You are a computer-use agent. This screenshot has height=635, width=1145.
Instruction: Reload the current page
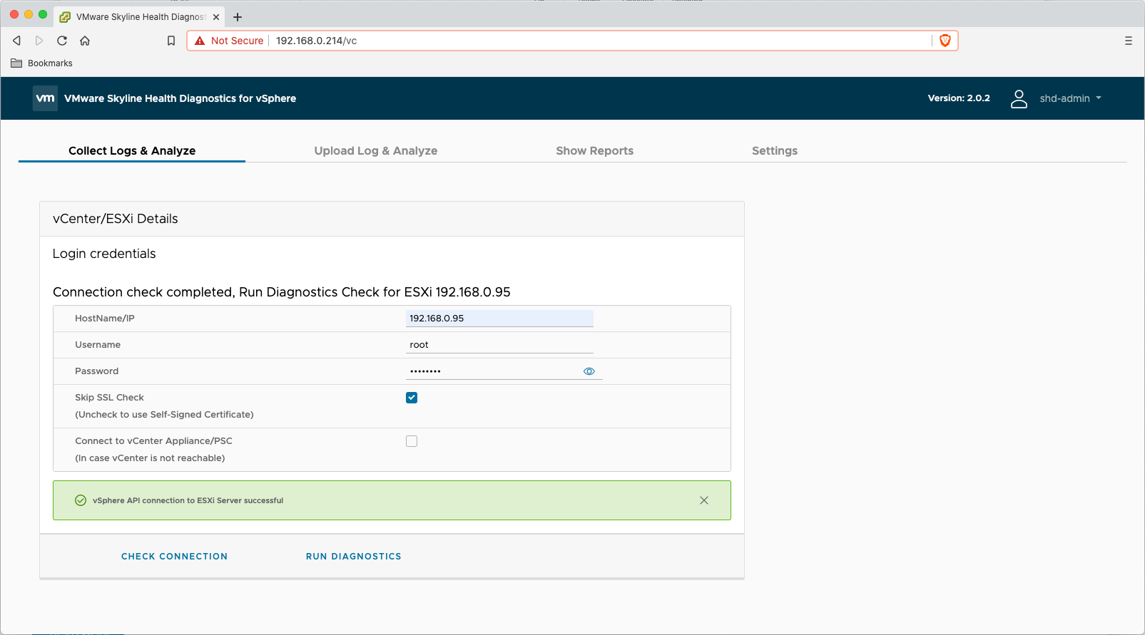click(62, 41)
